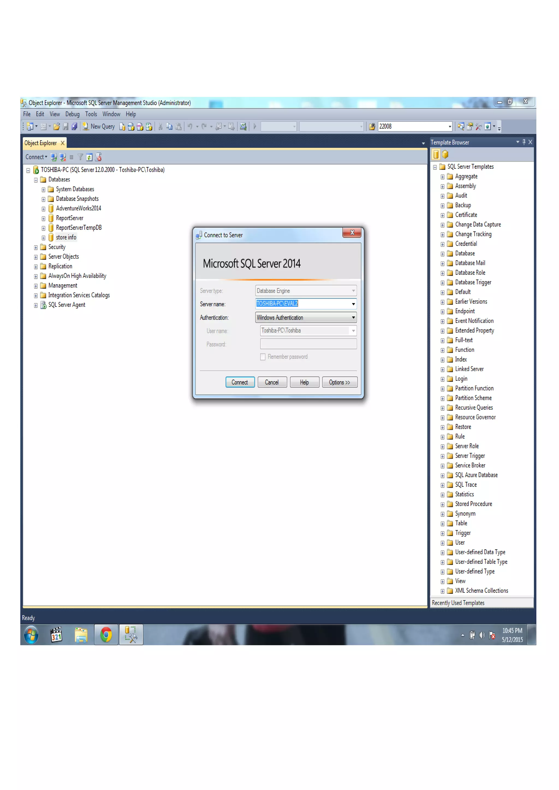Click the Options >> button

click(x=339, y=382)
